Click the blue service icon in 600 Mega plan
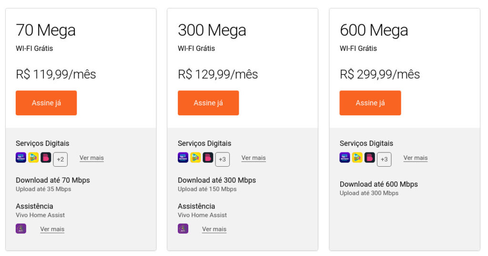Image resolution: width=488 pixels, height=256 pixels. [345, 158]
